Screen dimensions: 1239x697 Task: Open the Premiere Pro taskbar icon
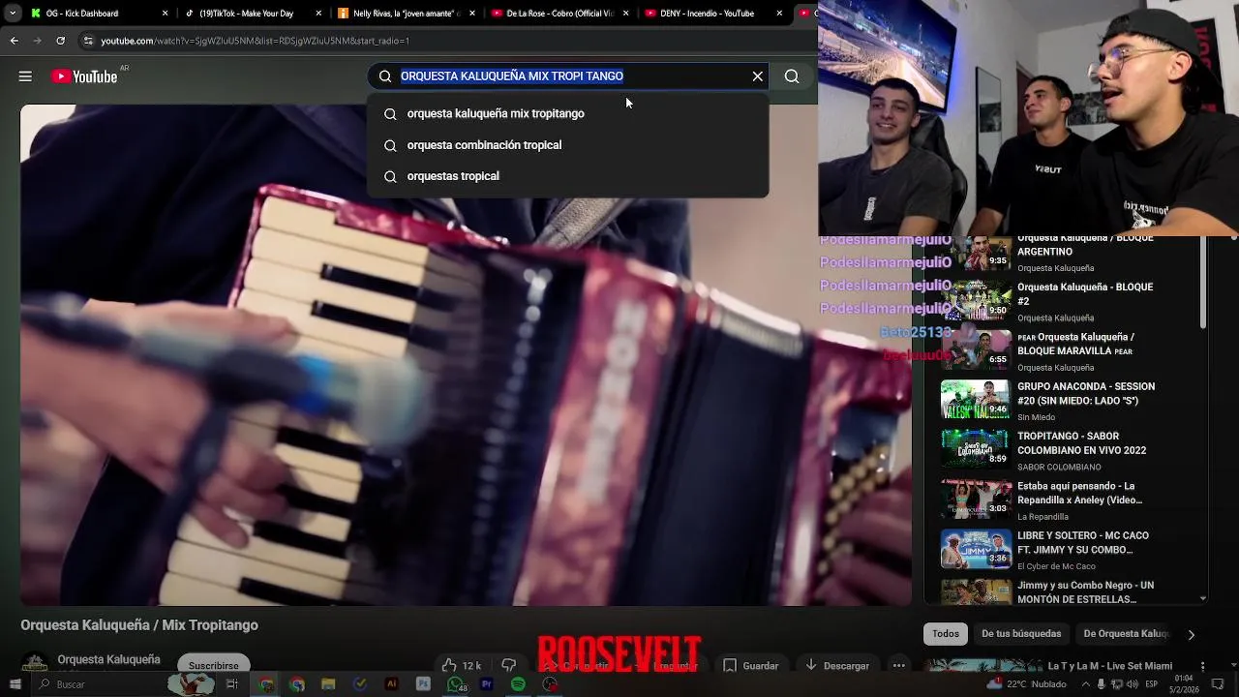[486, 684]
